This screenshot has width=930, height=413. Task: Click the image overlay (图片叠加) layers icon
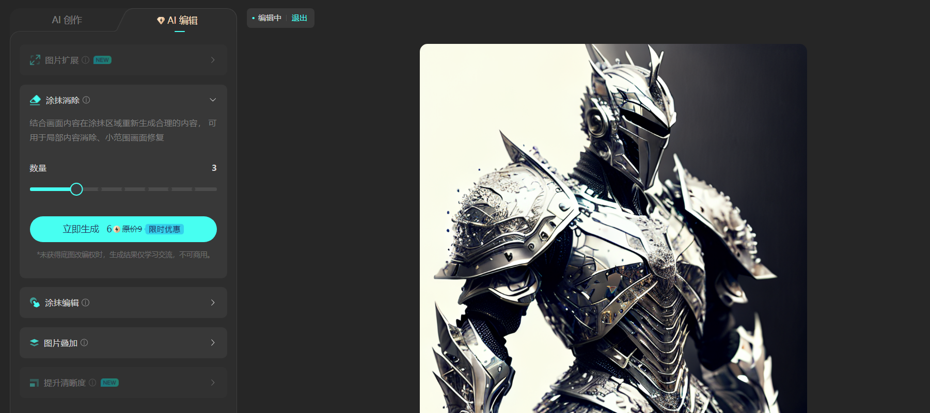coord(35,343)
